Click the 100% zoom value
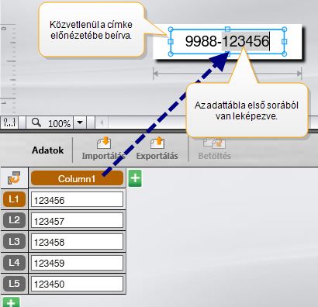The image size is (318, 307). pyautogui.click(x=59, y=123)
